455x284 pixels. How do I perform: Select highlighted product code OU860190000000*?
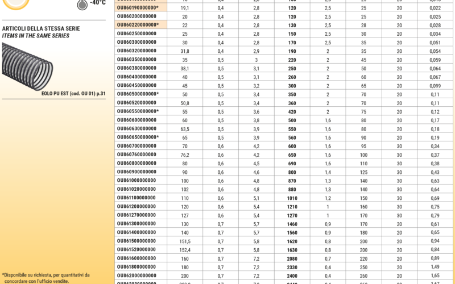point(138,8)
